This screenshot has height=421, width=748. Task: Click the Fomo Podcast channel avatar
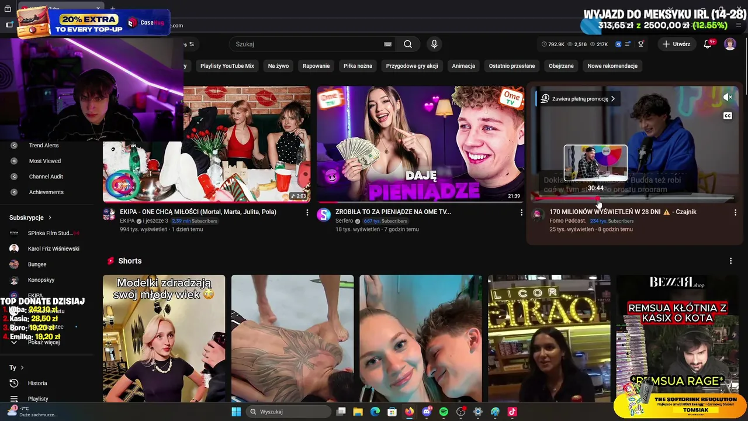(x=537, y=215)
